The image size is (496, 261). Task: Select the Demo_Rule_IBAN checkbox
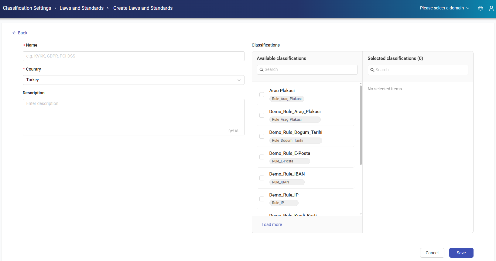tap(262, 178)
